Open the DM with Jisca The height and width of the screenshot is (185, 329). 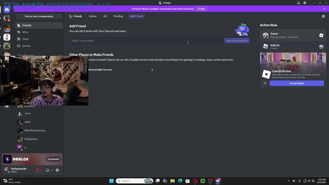point(39,113)
